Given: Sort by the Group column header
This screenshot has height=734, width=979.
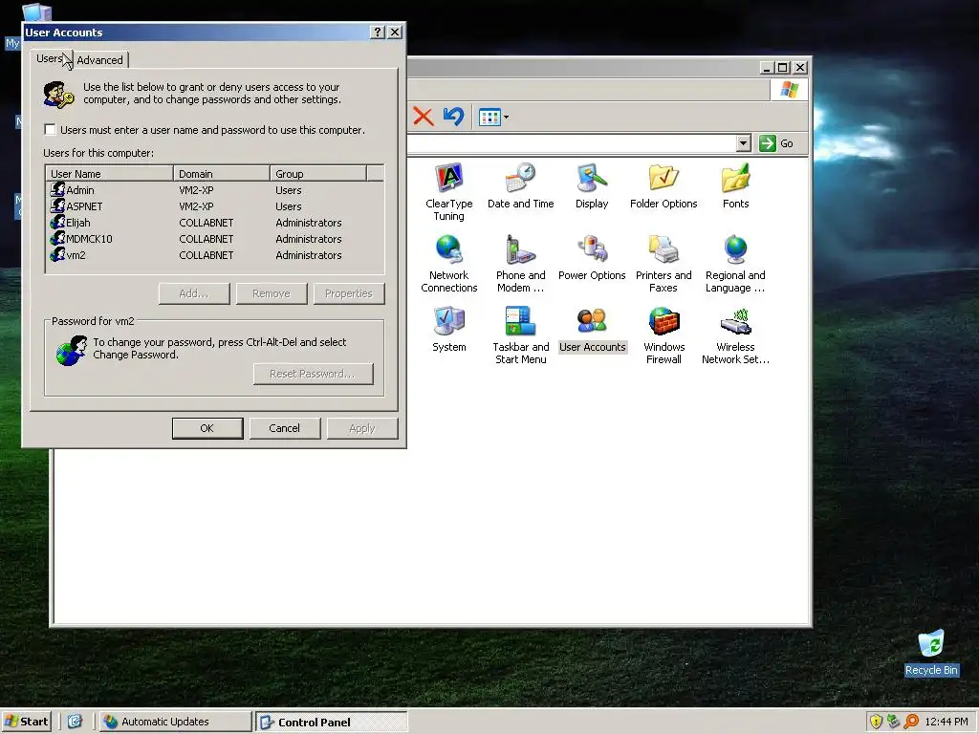Looking at the screenshot, I should click(x=318, y=174).
